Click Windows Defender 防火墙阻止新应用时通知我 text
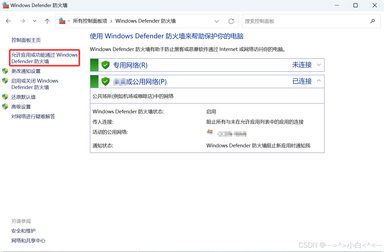Image resolution: width=384 pixels, height=252 pixels. coord(259,146)
